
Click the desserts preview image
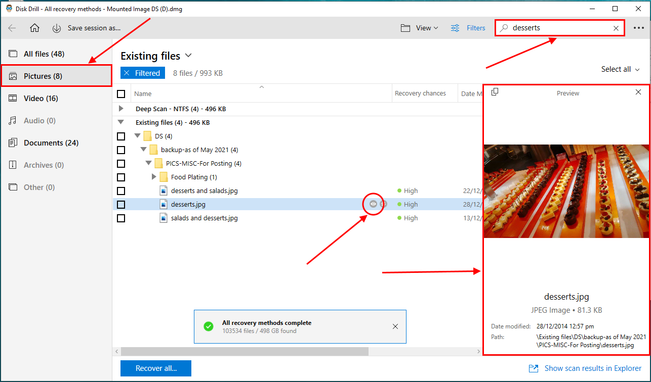[x=566, y=191]
